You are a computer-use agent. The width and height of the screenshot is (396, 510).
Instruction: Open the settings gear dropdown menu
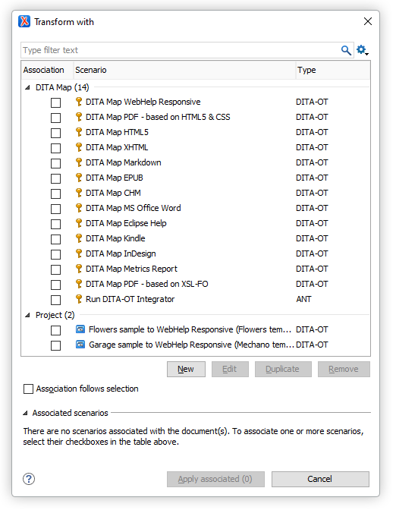(363, 50)
